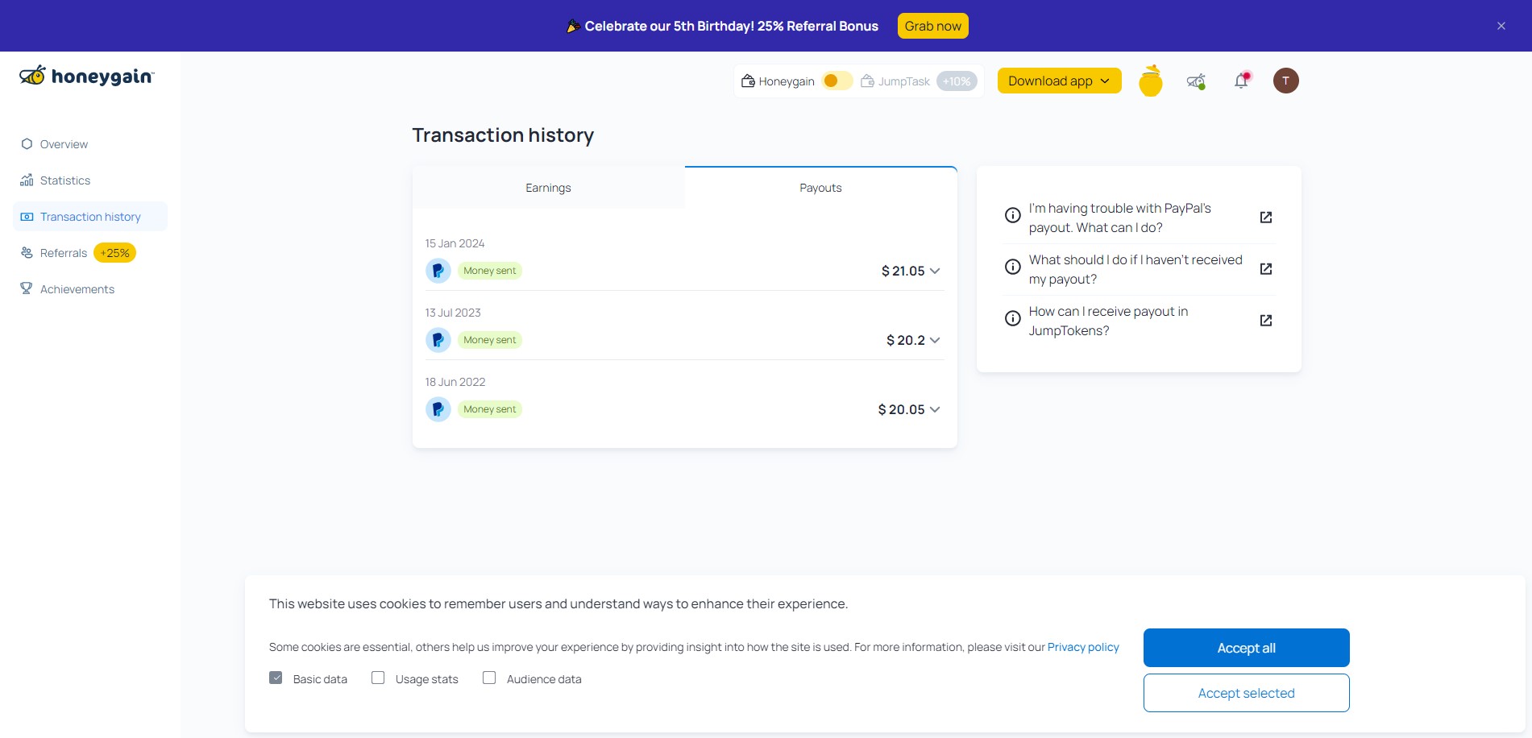
Task: Click the Honeygain label in header switch
Action: (787, 81)
